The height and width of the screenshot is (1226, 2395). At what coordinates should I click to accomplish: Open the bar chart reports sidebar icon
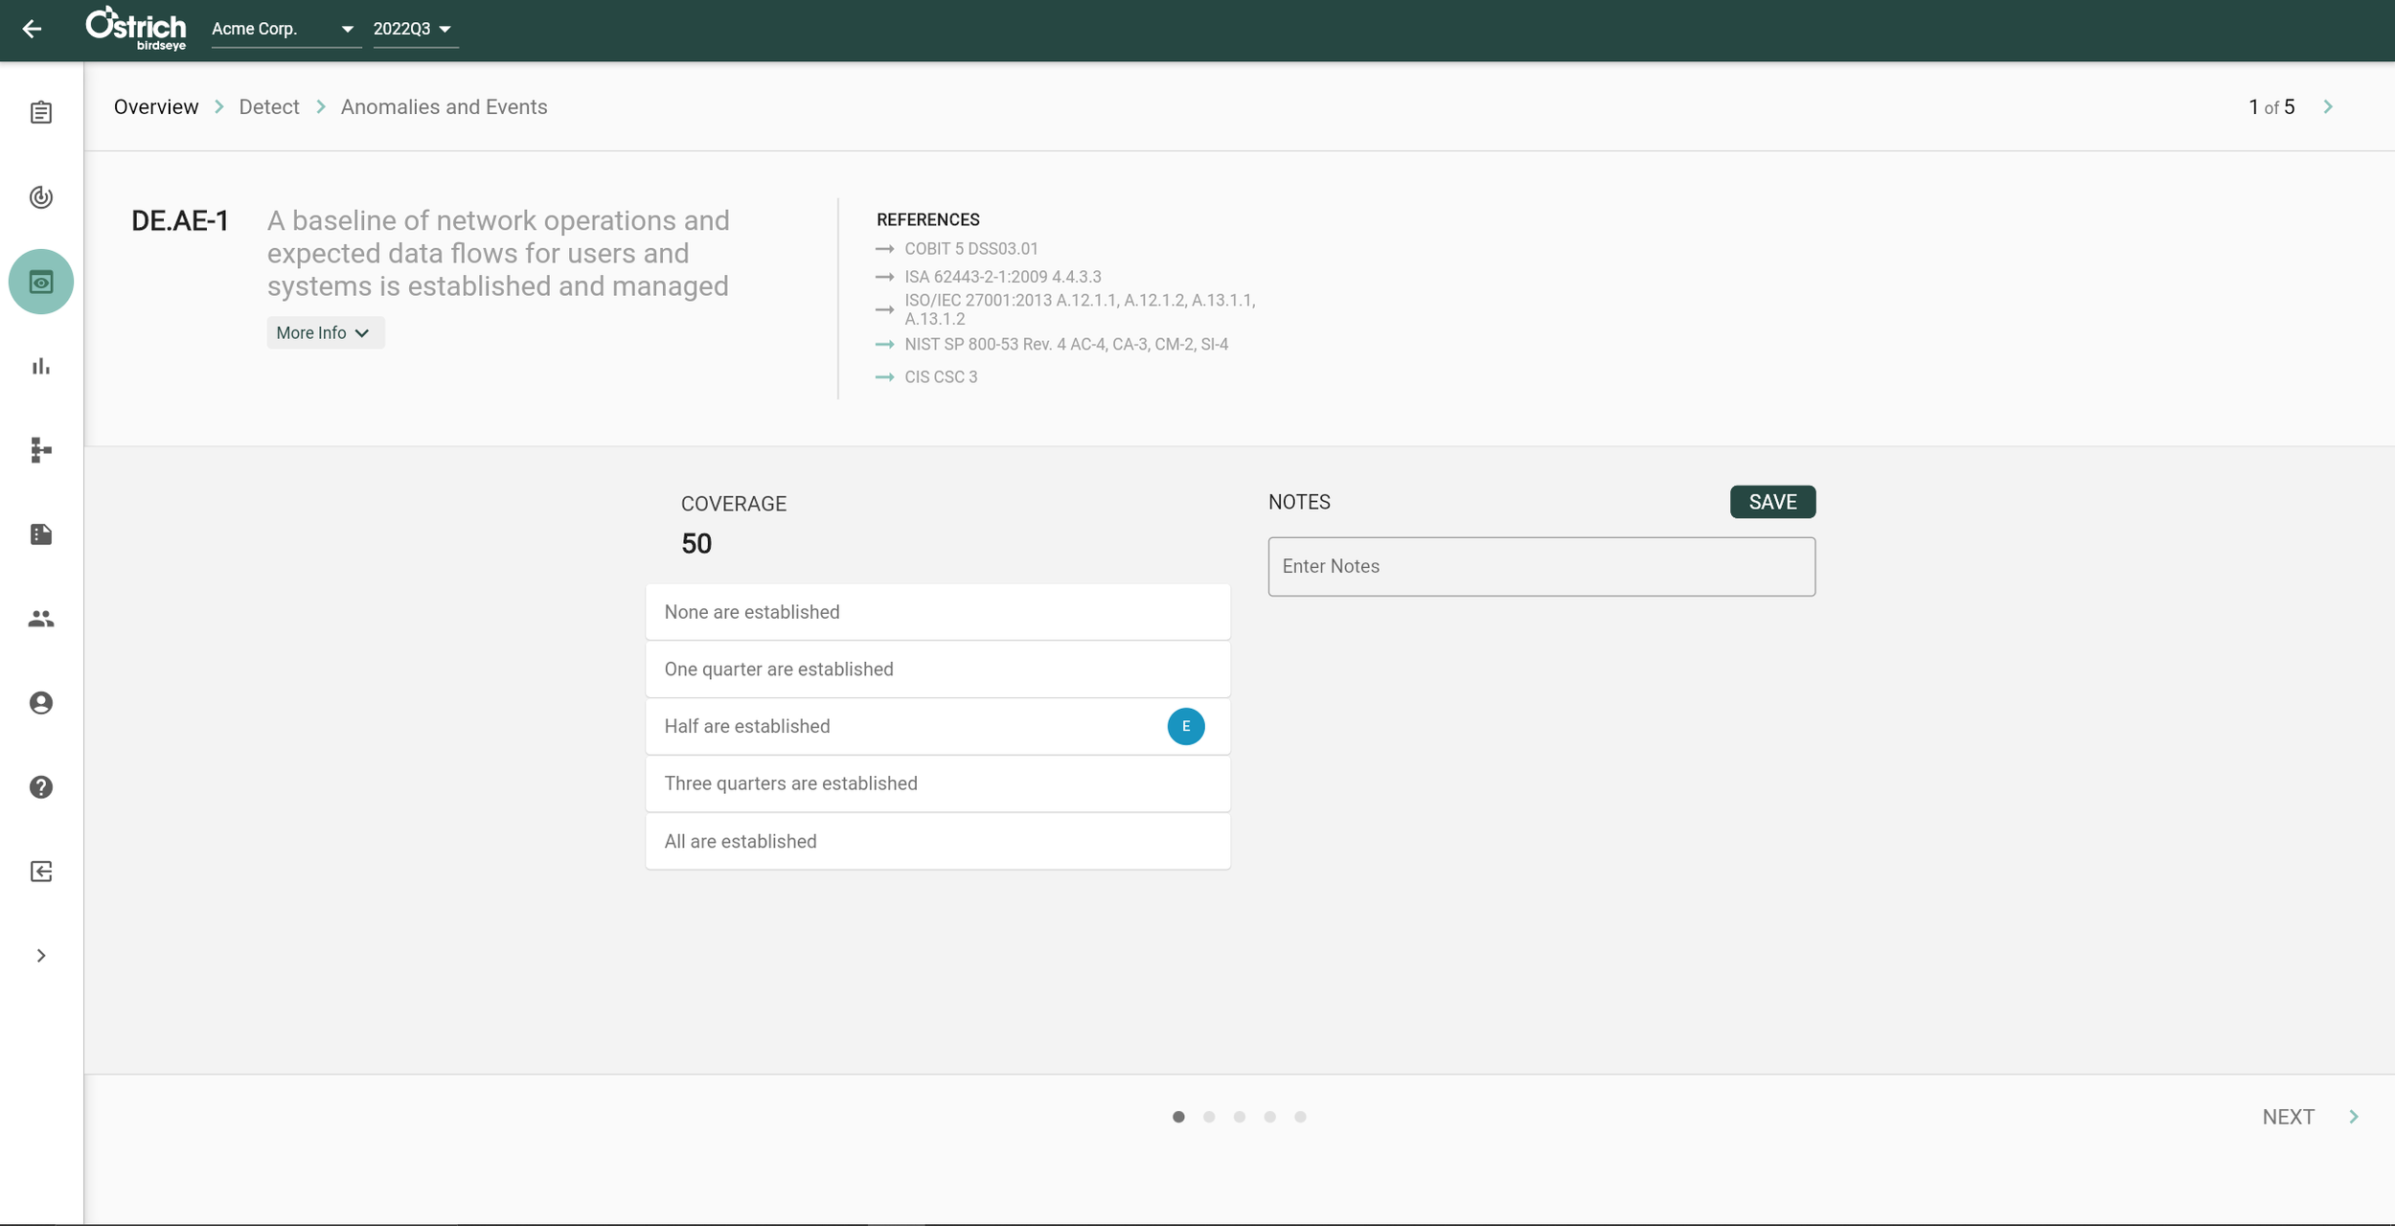click(41, 366)
